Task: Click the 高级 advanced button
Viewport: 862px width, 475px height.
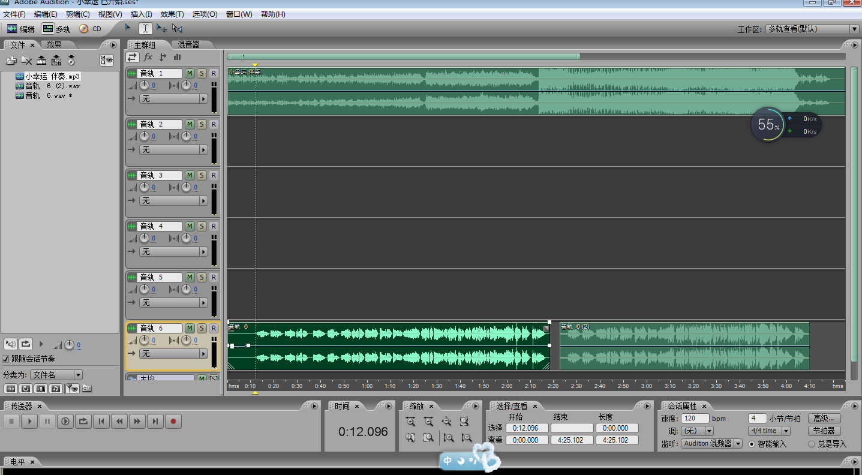Action: click(824, 418)
